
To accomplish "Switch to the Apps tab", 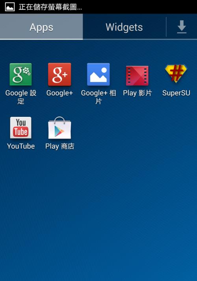I will (x=41, y=26).
